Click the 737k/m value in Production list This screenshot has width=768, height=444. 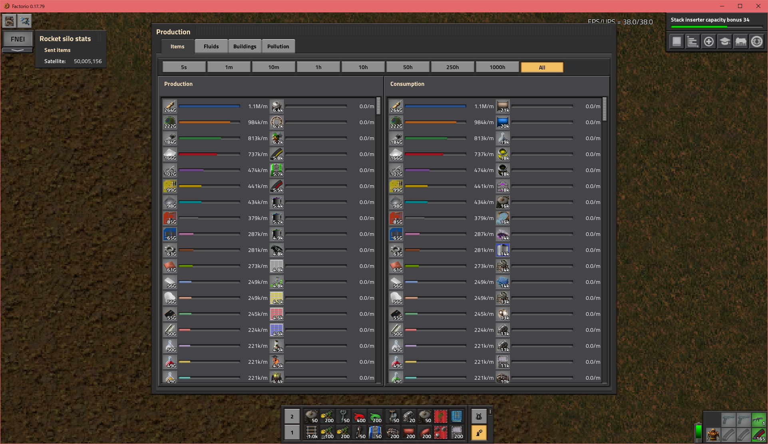point(258,154)
